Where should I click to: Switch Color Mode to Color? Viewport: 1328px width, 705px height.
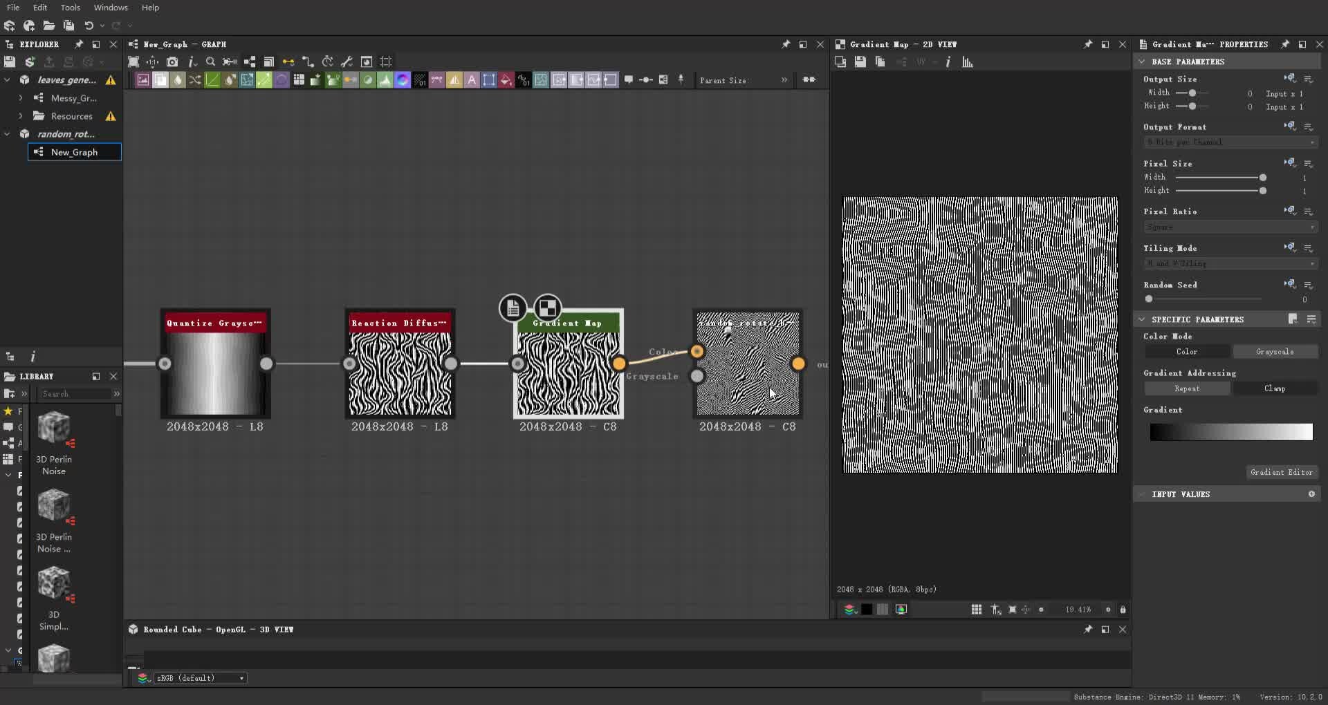pos(1188,352)
